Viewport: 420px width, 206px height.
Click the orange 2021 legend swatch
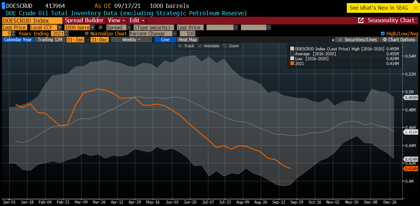(292, 63)
